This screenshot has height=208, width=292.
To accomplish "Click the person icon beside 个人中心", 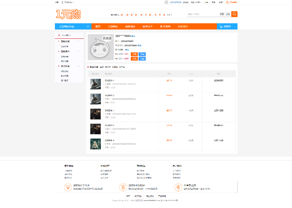I will pyautogui.click(x=59, y=35).
